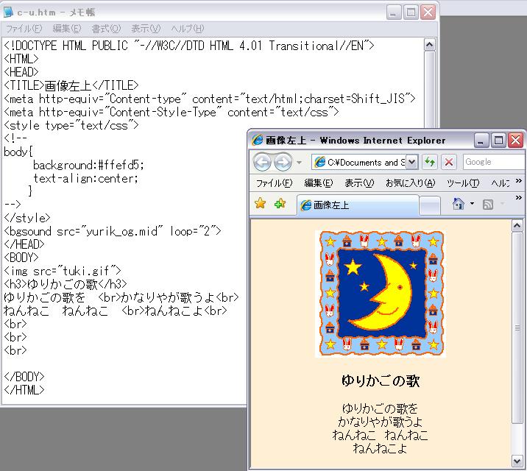Close the Internet Explorer window
527x471 pixels.
515,140
